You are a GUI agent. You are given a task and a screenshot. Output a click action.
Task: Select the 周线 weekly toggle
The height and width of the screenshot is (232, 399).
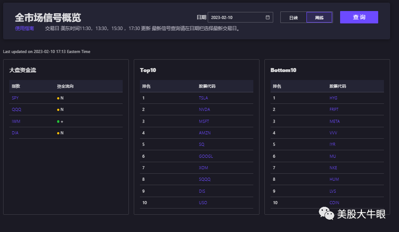(319, 18)
